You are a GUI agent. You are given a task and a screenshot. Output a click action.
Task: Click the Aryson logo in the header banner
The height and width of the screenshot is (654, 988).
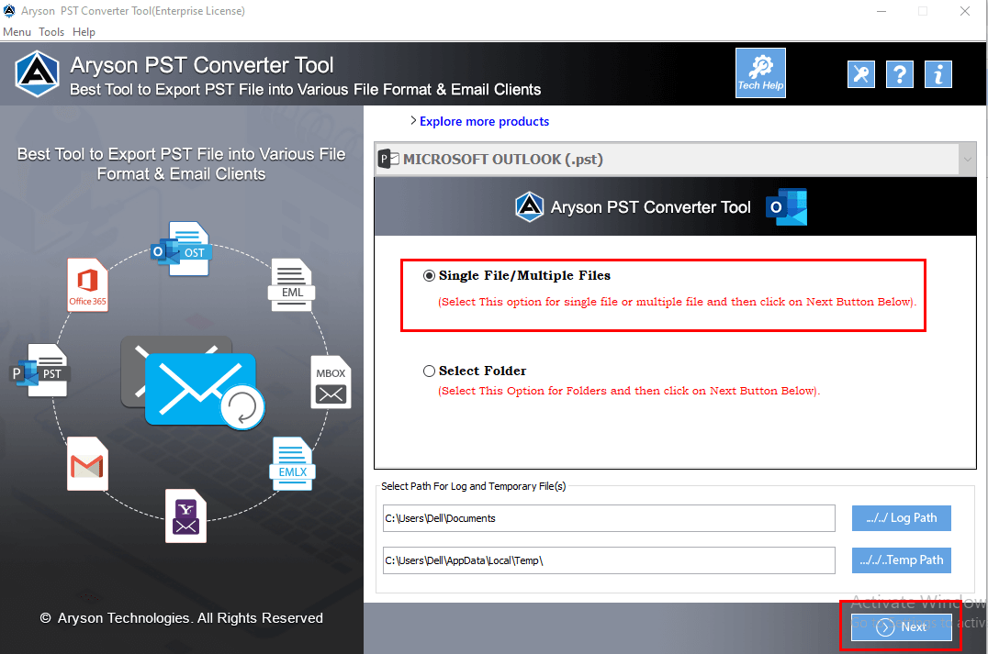37,74
